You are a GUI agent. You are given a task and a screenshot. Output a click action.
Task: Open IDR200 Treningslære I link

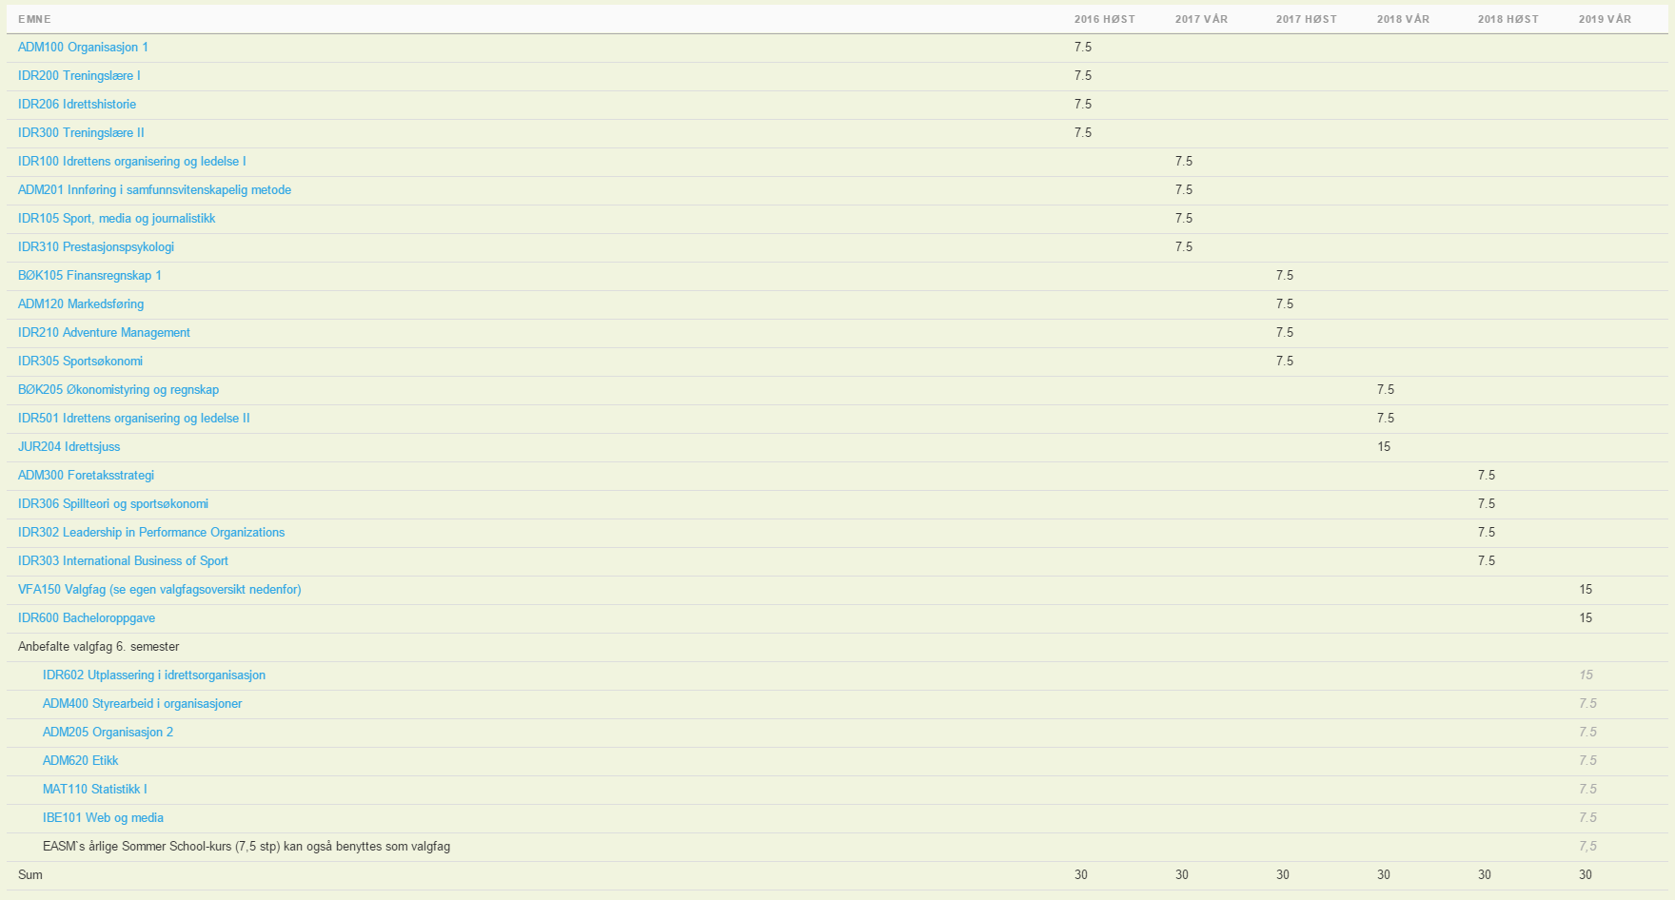point(79,76)
